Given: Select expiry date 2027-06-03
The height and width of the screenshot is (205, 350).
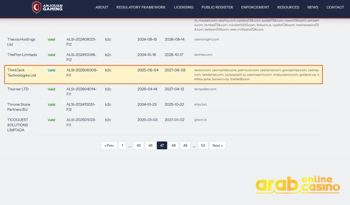Looking at the screenshot, I should click(175, 70).
